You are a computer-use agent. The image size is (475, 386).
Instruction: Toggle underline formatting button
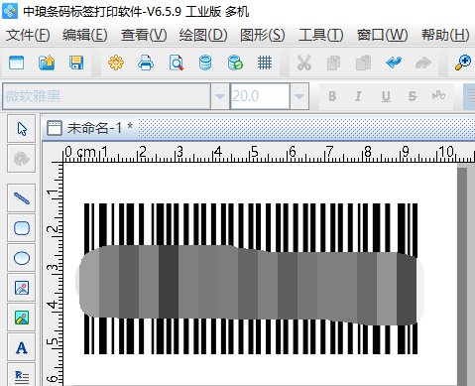386,96
